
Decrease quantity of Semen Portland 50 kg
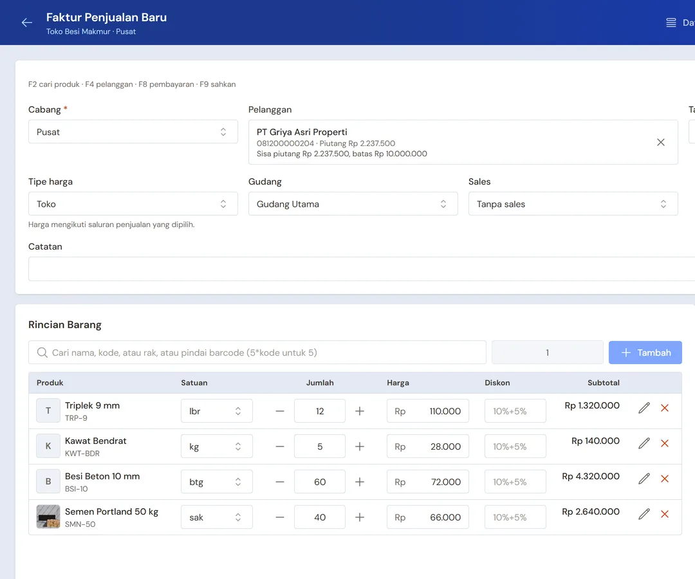click(280, 517)
